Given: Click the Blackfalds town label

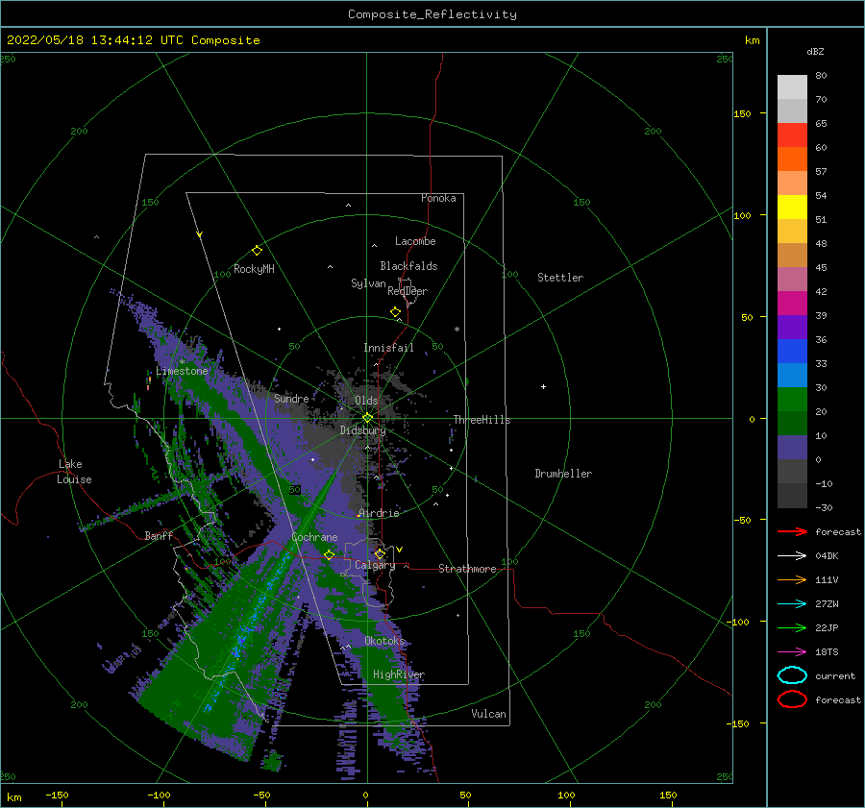Looking at the screenshot, I should coord(408,266).
